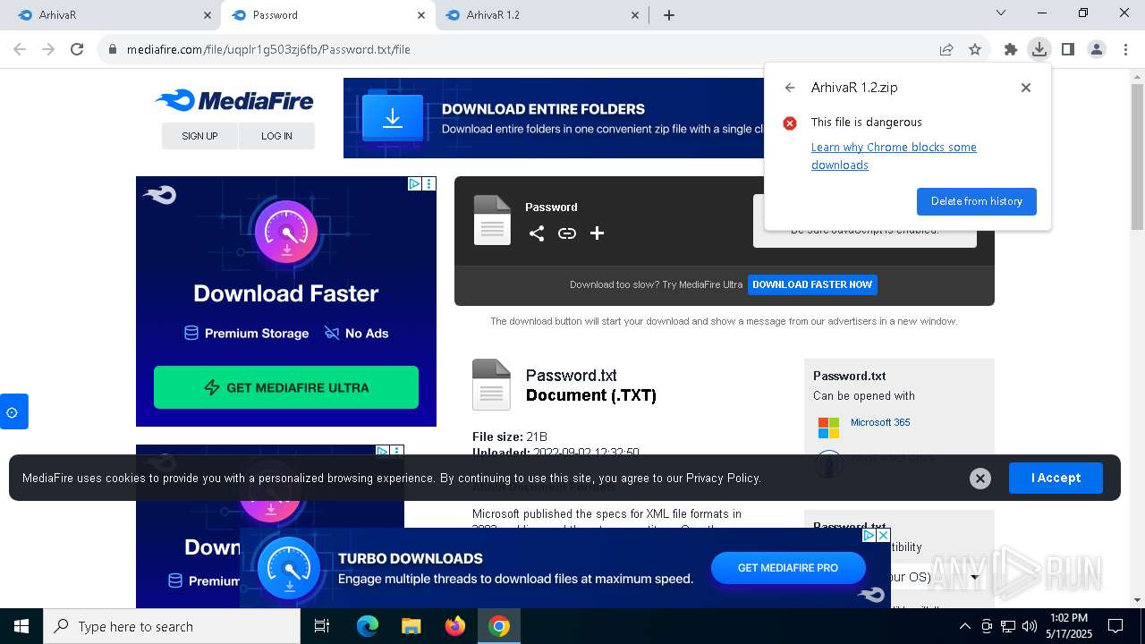
Task: Click Delete from history button
Action: 977,201
